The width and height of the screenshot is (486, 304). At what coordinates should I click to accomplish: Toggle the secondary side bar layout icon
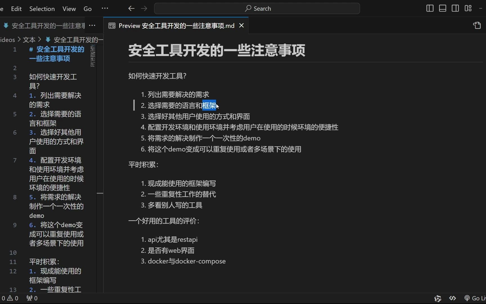point(455,8)
